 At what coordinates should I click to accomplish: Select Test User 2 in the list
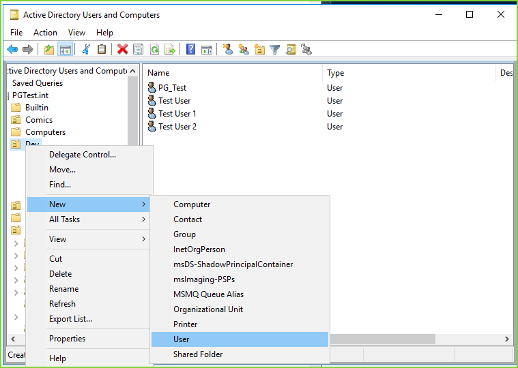point(177,127)
